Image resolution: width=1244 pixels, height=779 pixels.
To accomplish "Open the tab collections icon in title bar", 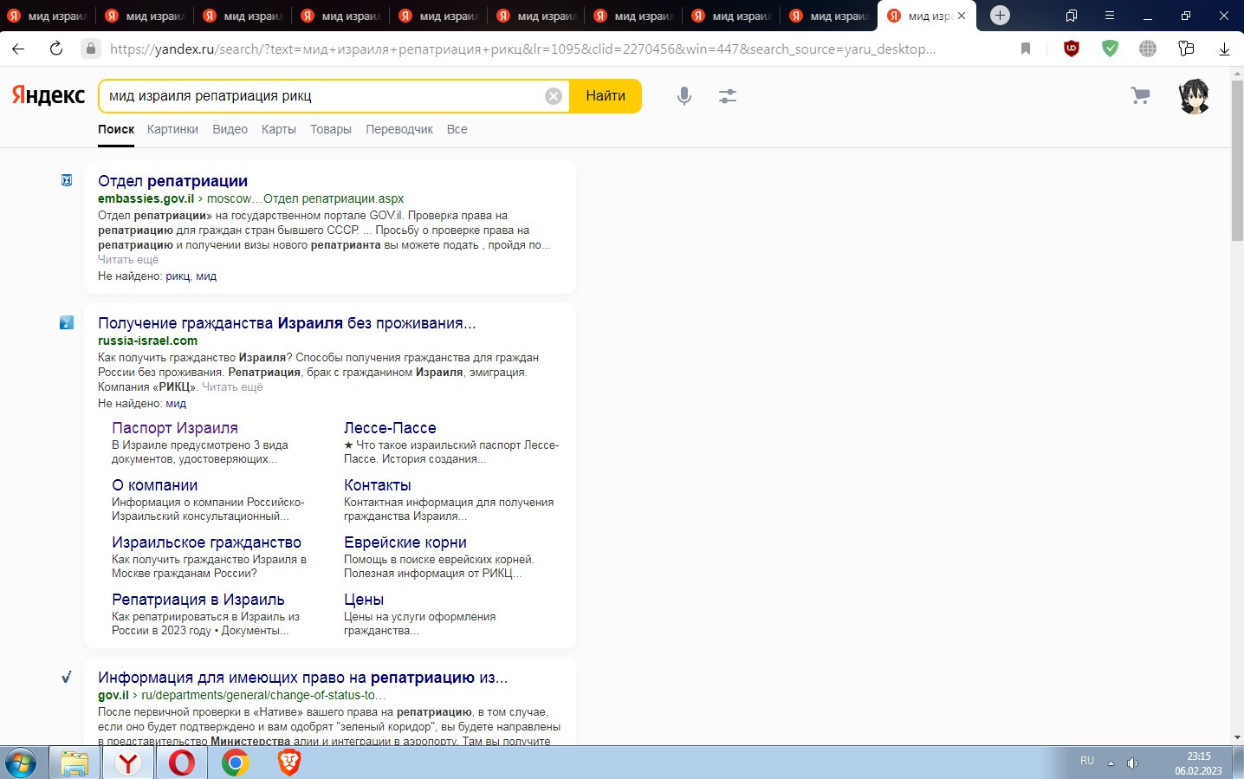I will tap(1072, 16).
